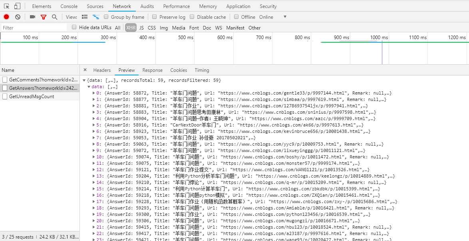This screenshot has height=241, width=469.
Task: Filter requests by WS type
Action: 219,28
